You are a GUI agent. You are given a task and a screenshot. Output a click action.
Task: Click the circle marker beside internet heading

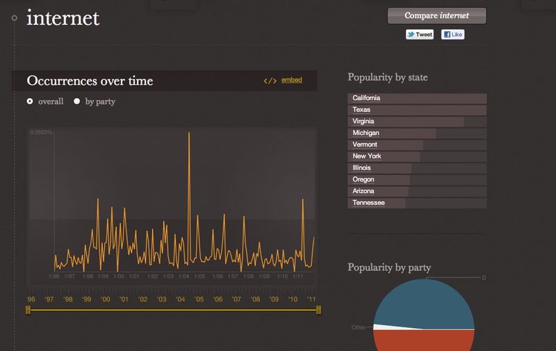click(x=14, y=18)
